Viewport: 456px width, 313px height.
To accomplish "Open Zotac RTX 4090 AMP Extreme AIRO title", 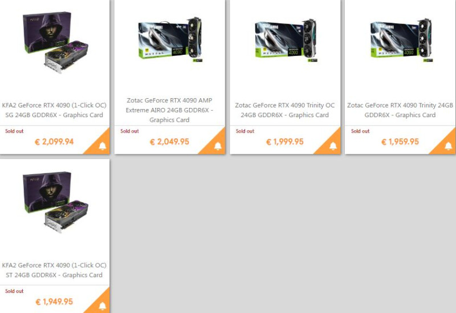I will 169,110.
